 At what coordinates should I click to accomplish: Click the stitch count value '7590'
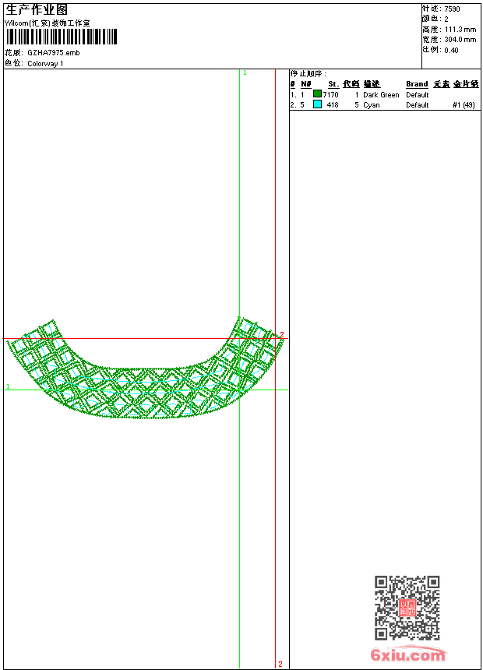(452, 9)
